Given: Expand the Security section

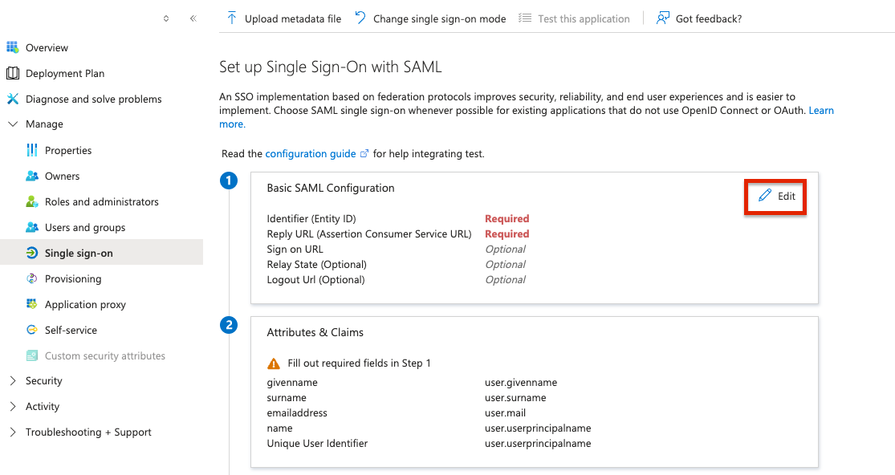Looking at the screenshot, I should 12,381.
